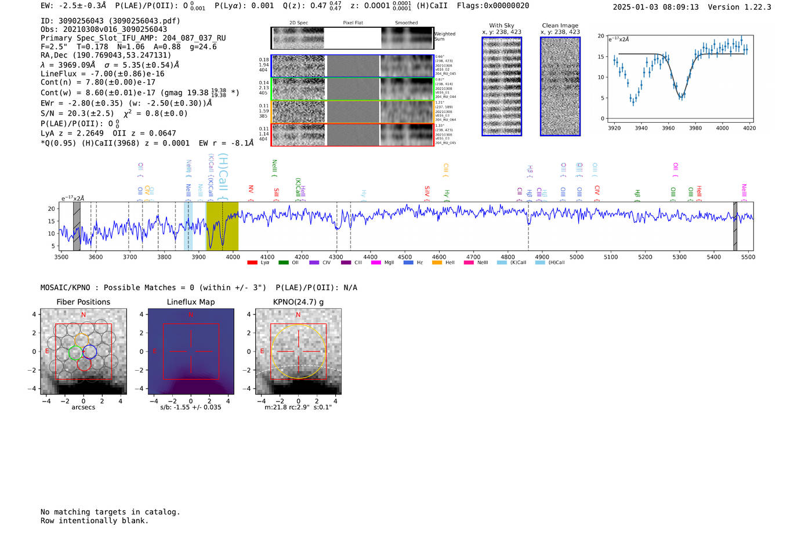
Task: Click the blue-bordered fiber 2D Spec image
Action: pos(299,66)
